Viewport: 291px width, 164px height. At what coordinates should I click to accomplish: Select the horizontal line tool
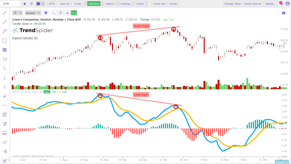(x=5, y=105)
